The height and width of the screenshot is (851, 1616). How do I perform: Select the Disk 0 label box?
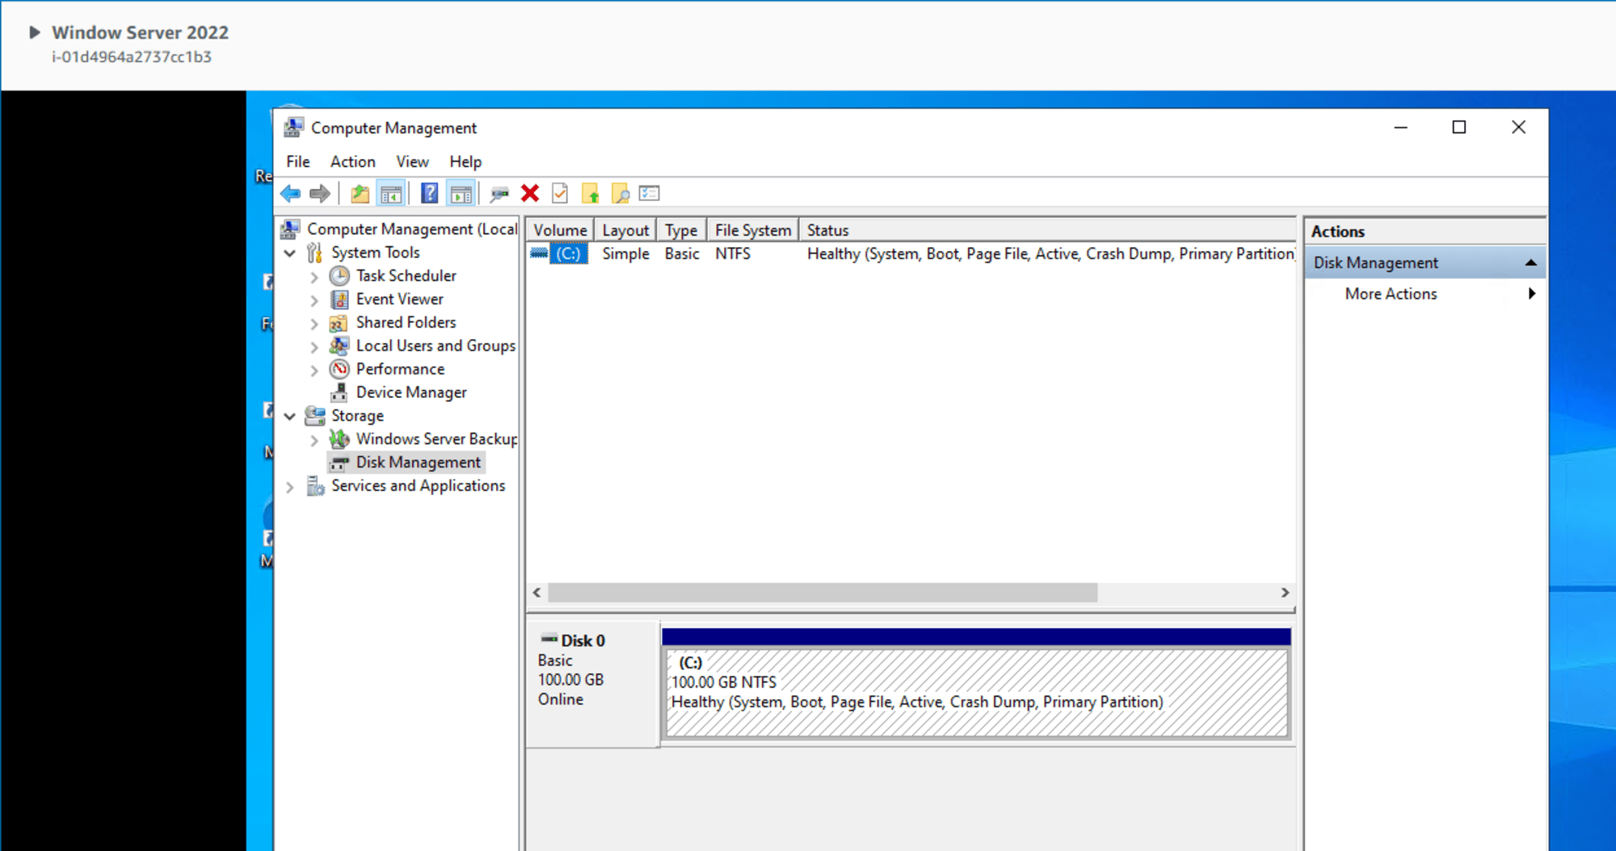[x=592, y=683]
